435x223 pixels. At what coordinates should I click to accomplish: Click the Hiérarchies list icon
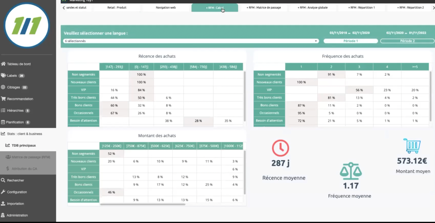[x=3, y=110]
